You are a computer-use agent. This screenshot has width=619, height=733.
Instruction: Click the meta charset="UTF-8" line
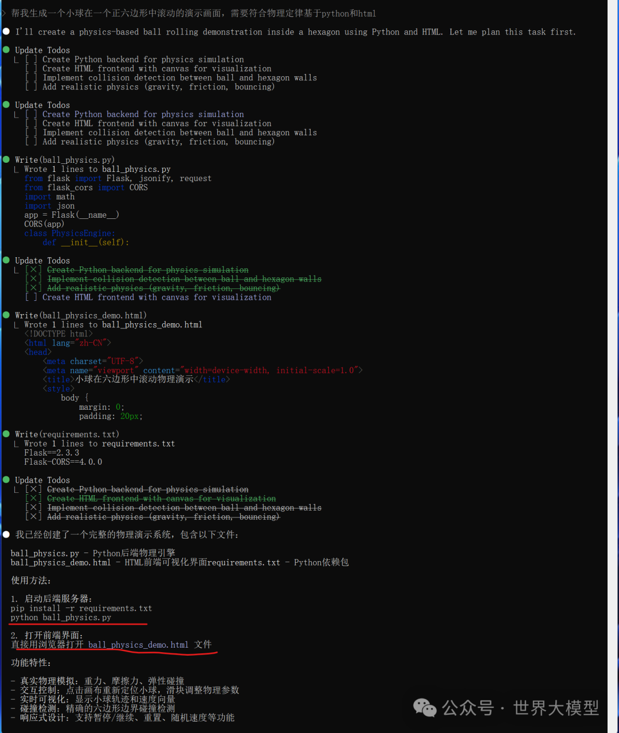(x=93, y=361)
